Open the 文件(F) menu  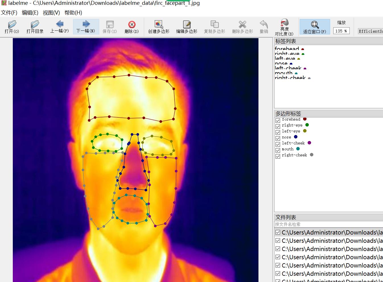[x=9, y=13]
